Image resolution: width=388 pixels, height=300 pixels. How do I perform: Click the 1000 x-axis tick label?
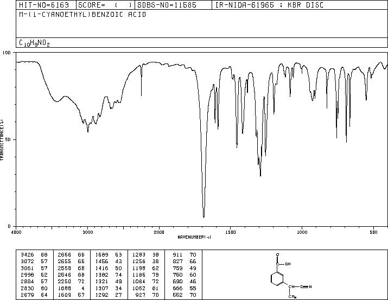[302, 232]
